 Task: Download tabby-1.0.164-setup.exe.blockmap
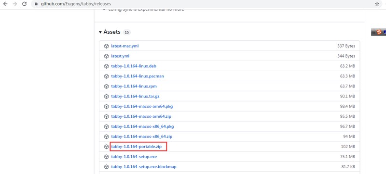pos(144,167)
